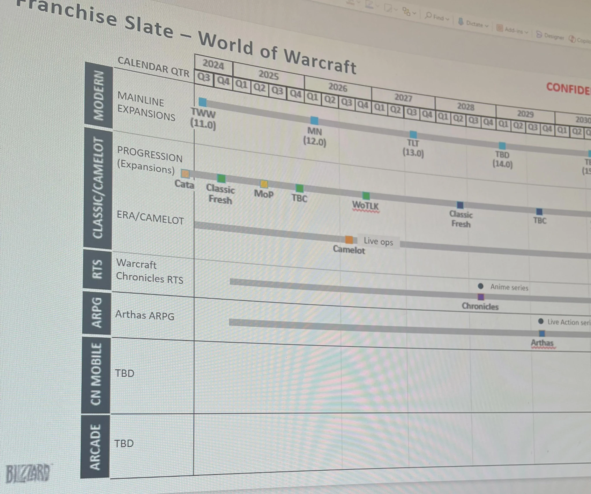Screen dimensions: 591x494
Task: Expand the Add-ins dropdown chevron
Action: [526, 32]
